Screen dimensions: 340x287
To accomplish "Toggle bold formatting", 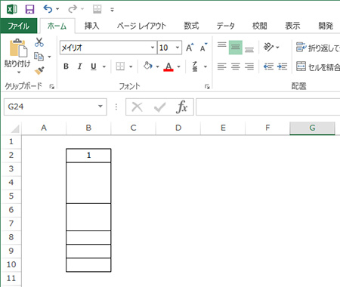I will click(x=66, y=66).
